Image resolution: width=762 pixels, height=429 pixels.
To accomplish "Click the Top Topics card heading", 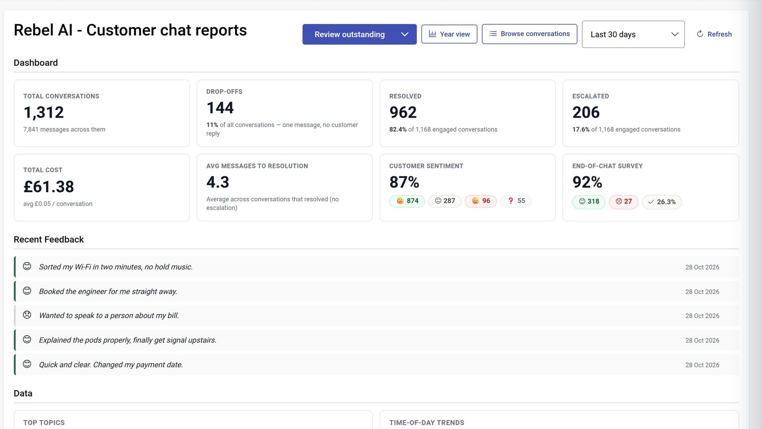I will pos(44,423).
